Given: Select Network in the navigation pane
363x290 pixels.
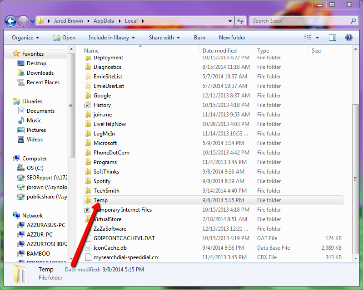Looking at the screenshot, I should pos(32,216).
